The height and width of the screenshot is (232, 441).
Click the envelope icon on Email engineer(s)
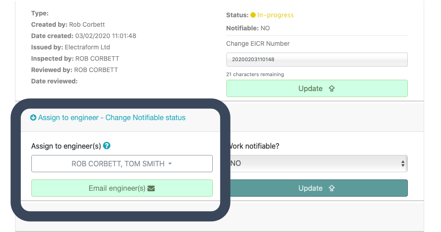pos(151,188)
